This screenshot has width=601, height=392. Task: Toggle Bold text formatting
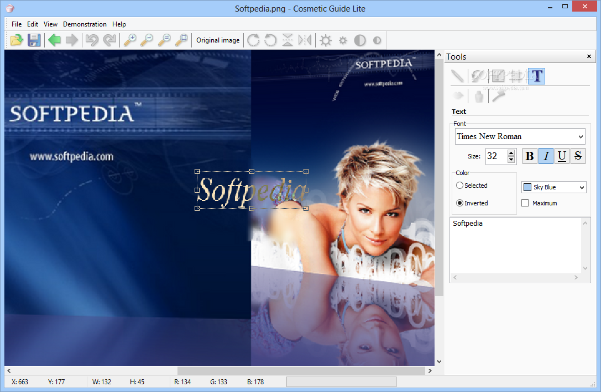pyautogui.click(x=530, y=156)
